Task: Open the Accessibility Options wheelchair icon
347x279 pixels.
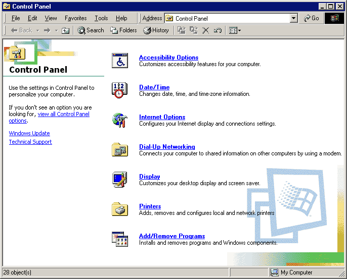Action: pos(120,61)
